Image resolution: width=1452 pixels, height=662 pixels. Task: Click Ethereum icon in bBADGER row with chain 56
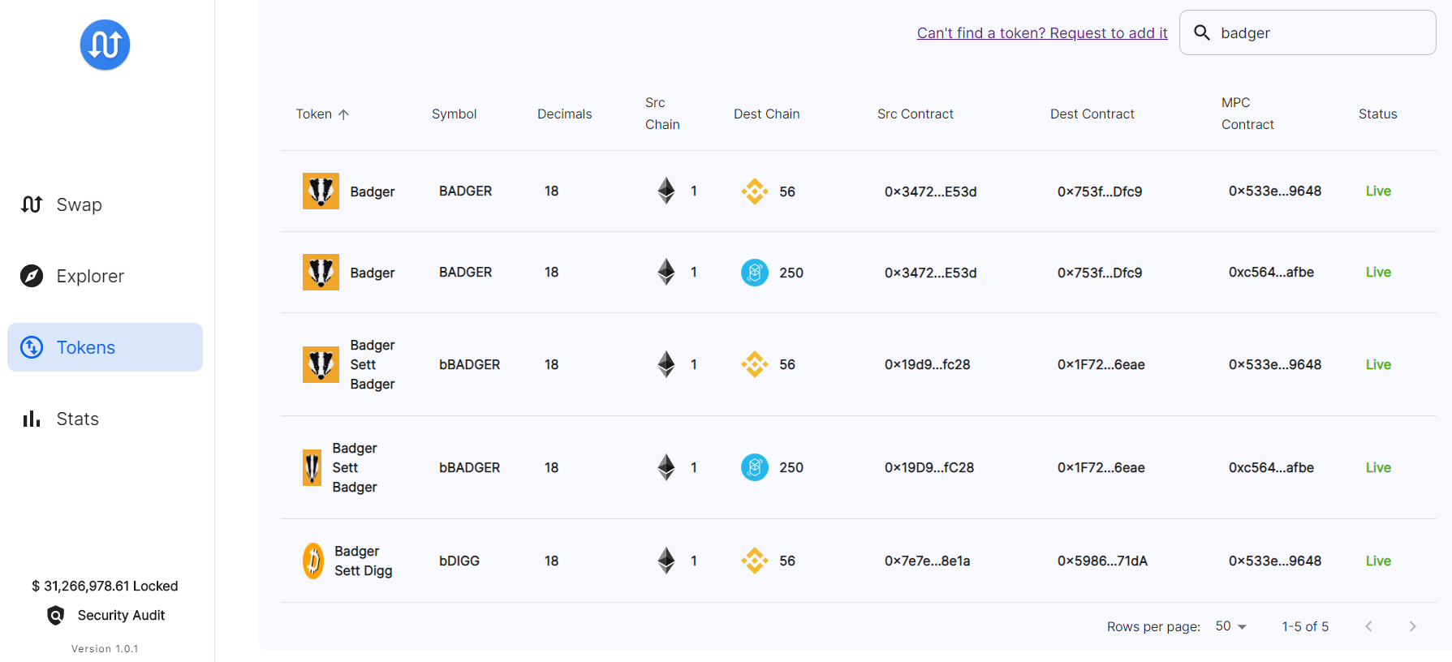[666, 365]
